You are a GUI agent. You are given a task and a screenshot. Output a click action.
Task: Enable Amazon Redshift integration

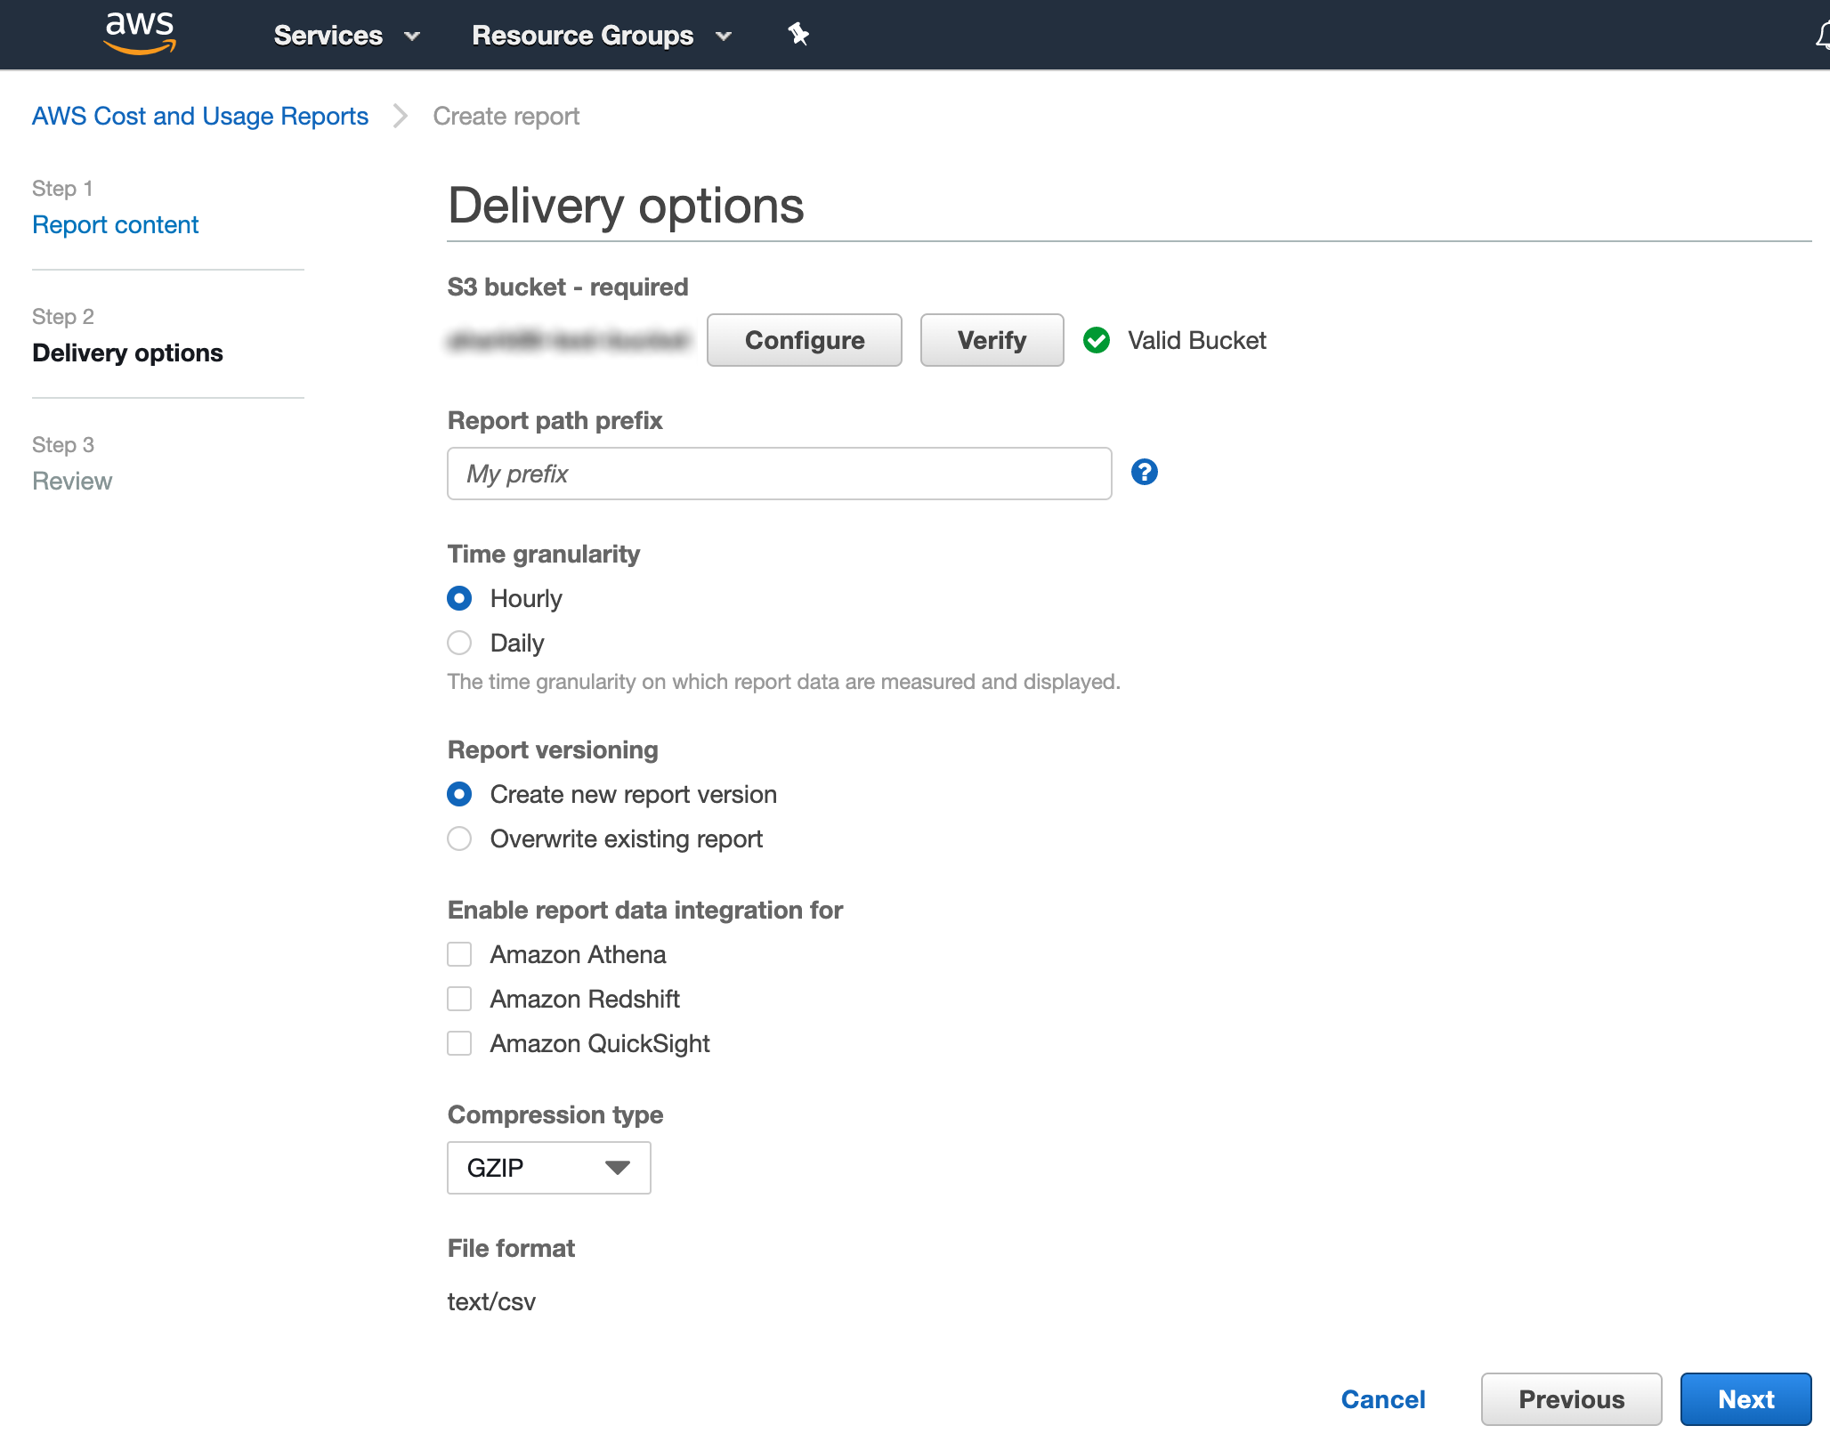click(x=459, y=998)
